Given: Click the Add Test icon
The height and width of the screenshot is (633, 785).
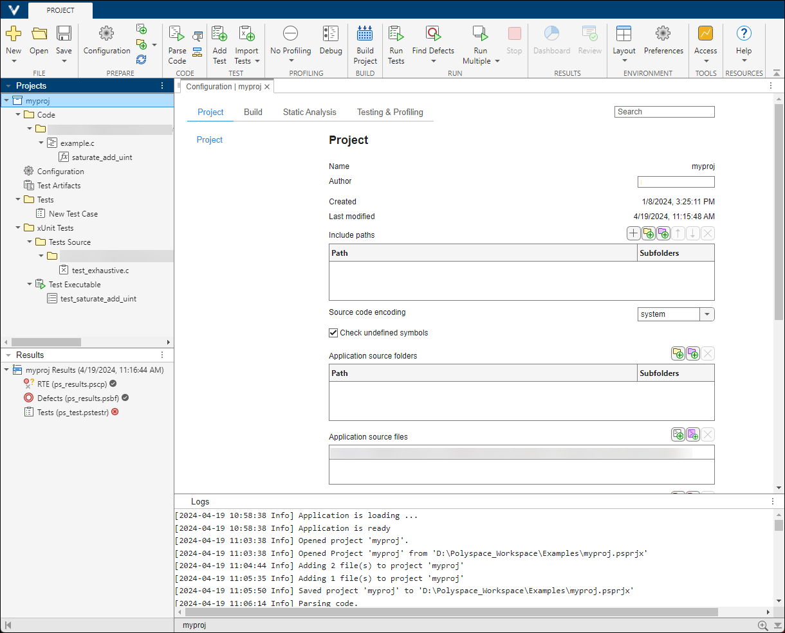Looking at the screenshot, I should [219, 33].
